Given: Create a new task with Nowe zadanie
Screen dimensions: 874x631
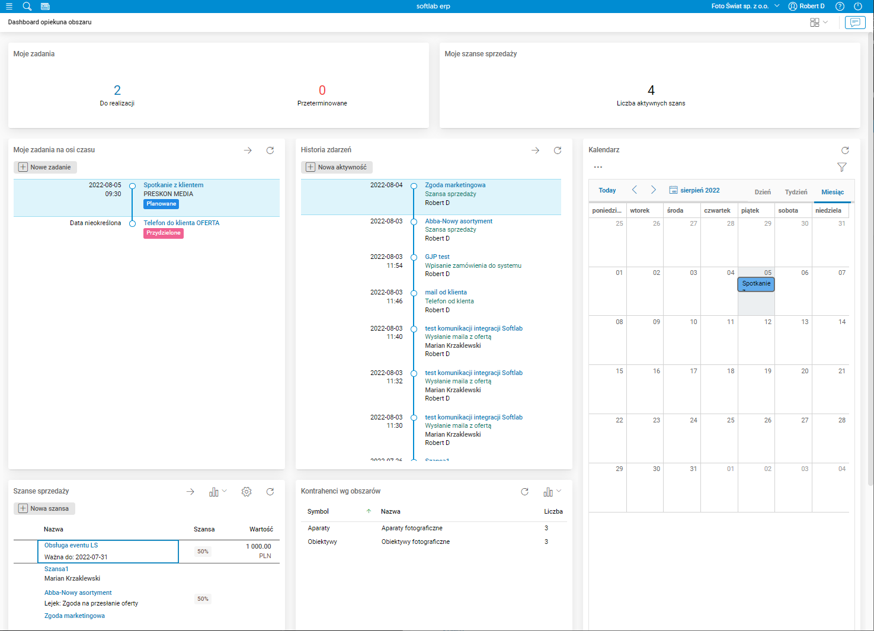Looking at the screenshot, I should [x=45, y=167].
